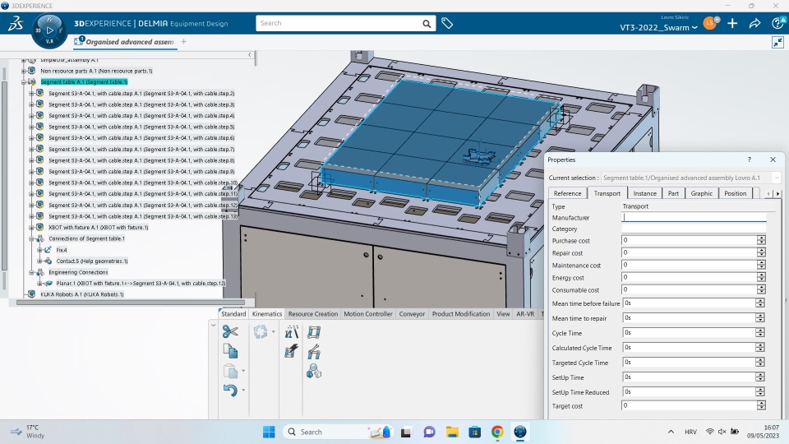The width and height of the screenshot is (789, 444).
Task: Click the Share arrow icon
Action: tap(754, 23)
